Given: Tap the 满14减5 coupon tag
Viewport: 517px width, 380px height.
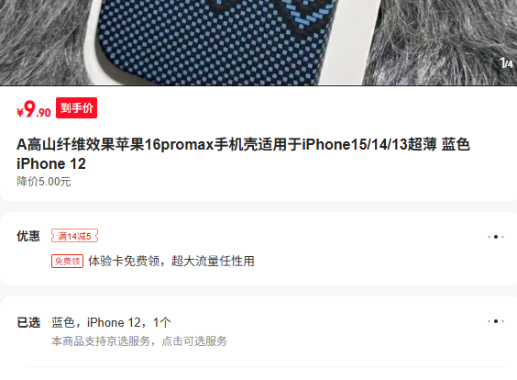Looking at the screenshot, I should 74,236.
